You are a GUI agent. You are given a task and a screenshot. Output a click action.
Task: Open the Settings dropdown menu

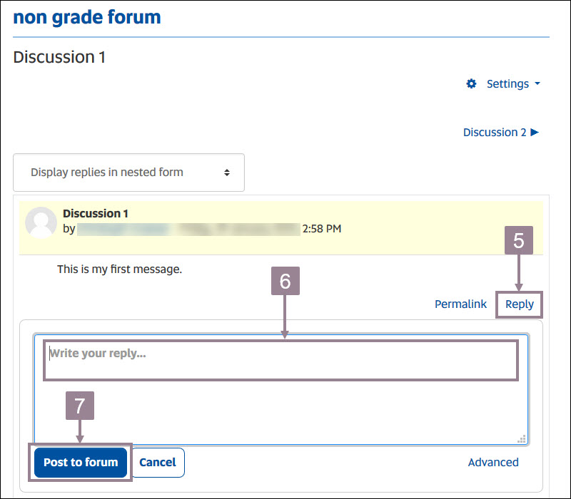[507, 83]
